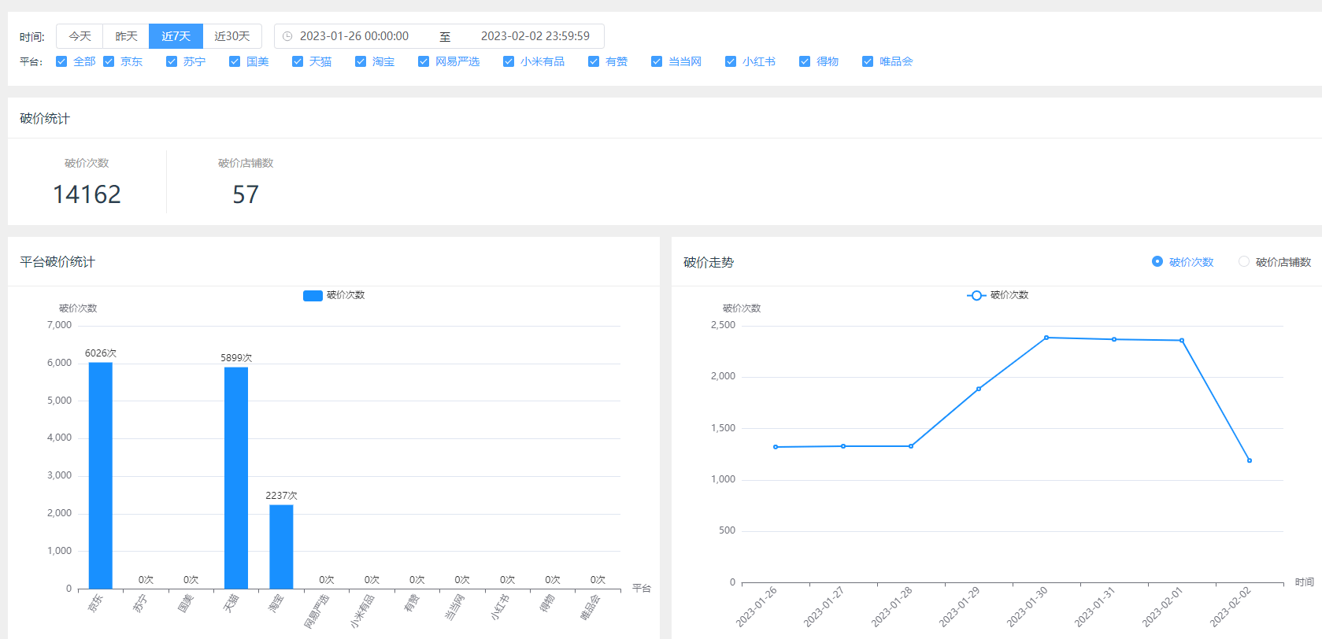Click the 2023-02-02 line chart data point
The image size is (1322, 639).
[1250, 460]
